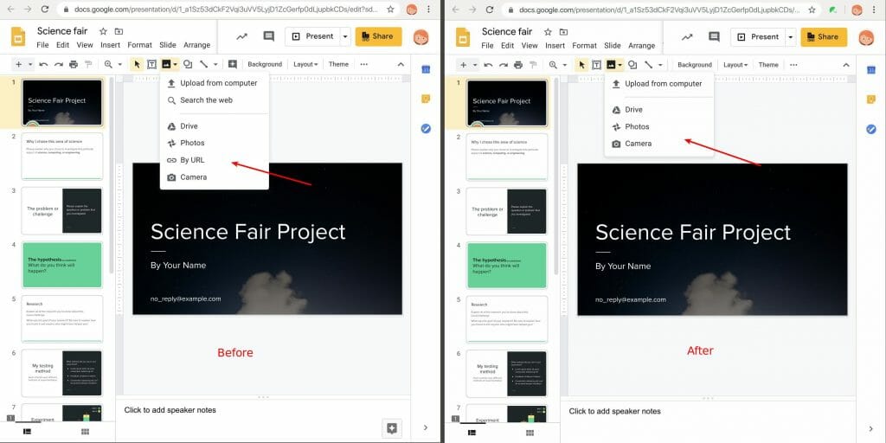886x443 pixels.
Task: Open more options ellipsis in Before toolbar
Action: [364, 64]
